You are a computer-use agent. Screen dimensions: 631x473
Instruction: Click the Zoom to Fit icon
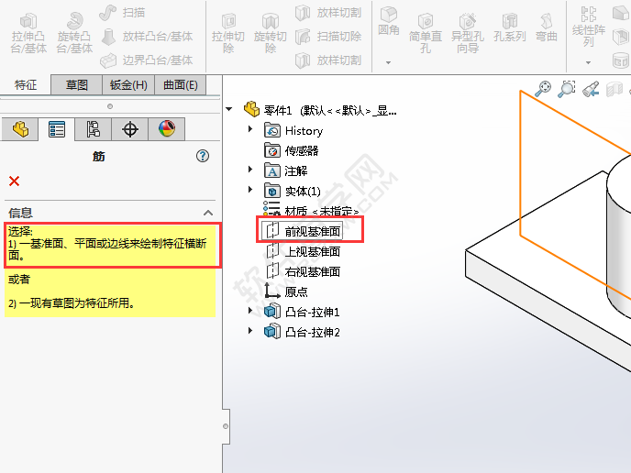(543, 89)
